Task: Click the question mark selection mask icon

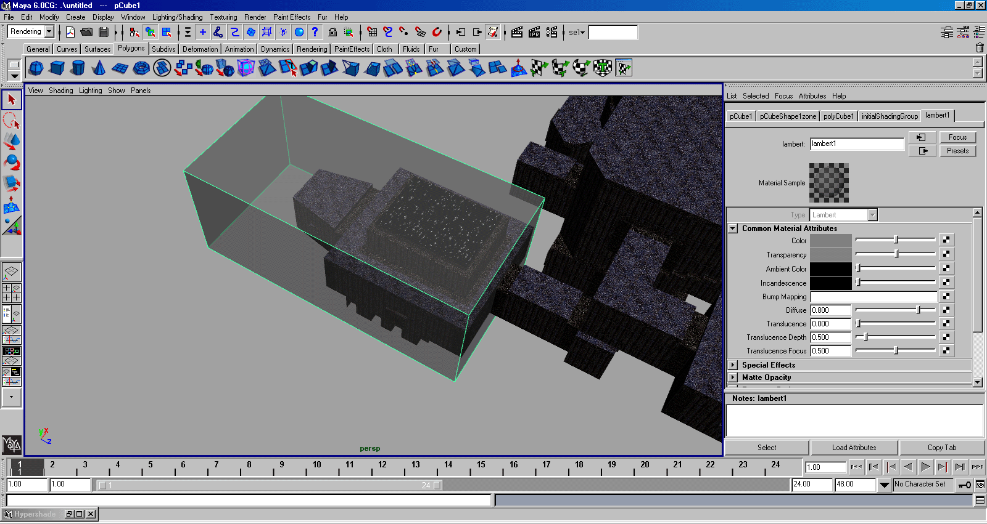Action: 315,32
